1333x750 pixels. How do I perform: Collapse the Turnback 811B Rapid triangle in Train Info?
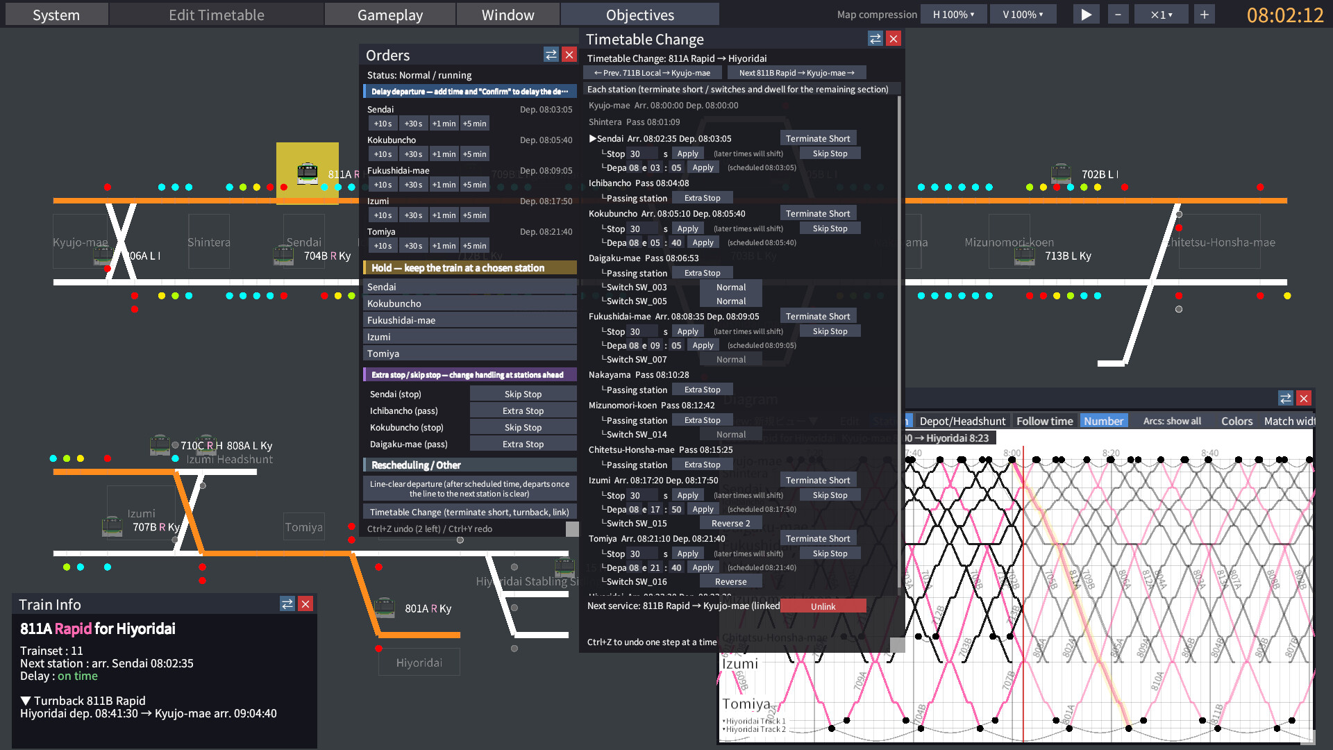coord(26,701)
